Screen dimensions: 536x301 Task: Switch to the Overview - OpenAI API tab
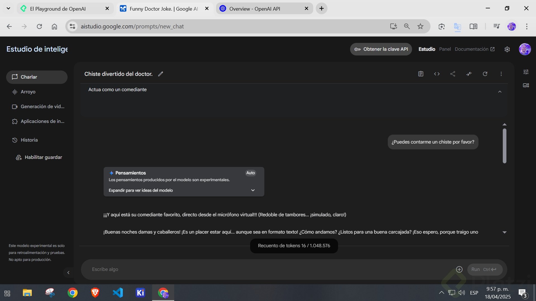pyautogui.click(x=255, y=9)
